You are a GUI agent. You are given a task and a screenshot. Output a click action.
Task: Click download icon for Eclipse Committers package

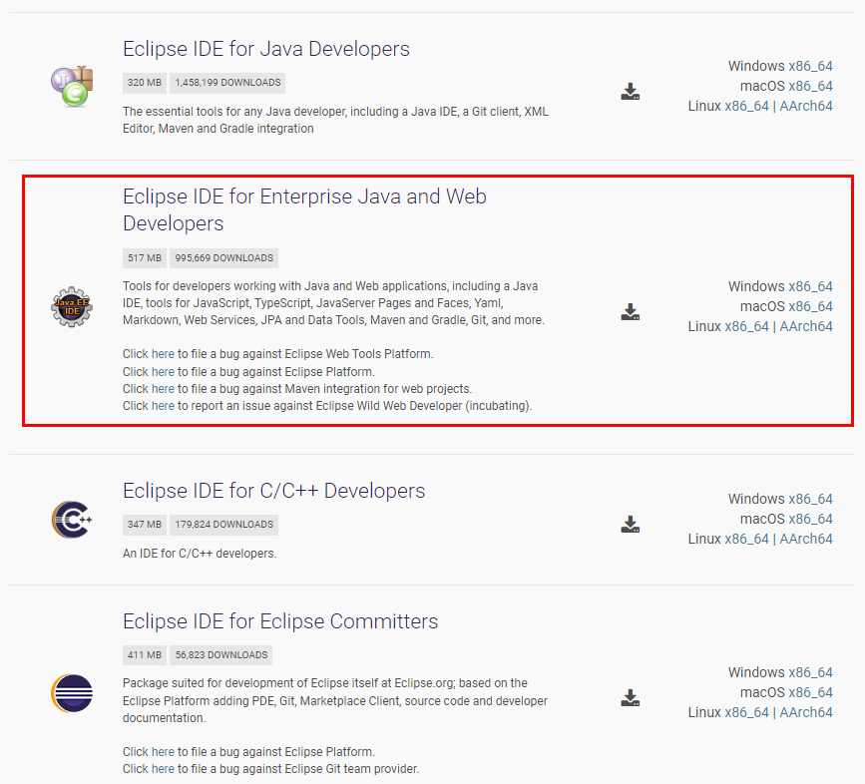tap(630, 698)
